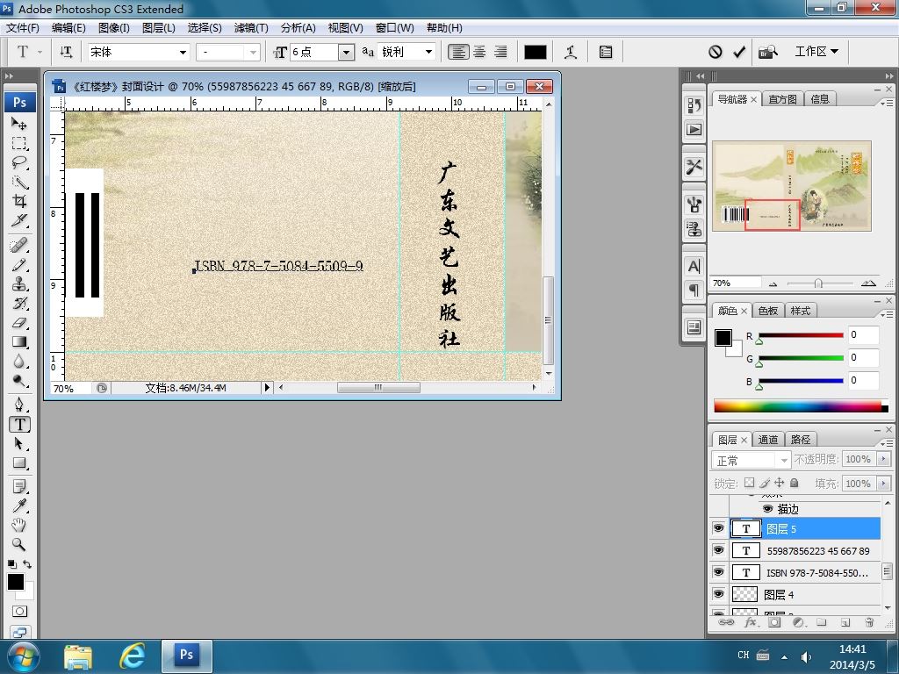The width and height of the screenshot is (899, 674).
Task: Open the 文件(F) menu
Action: [x=22, y=27]
